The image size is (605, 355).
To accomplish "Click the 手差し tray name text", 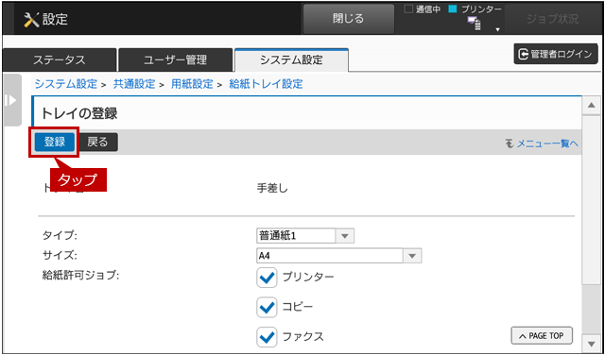I will pos(272,189).
